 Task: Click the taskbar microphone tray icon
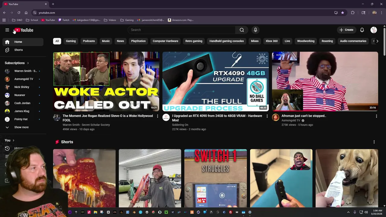click(355, 212)
